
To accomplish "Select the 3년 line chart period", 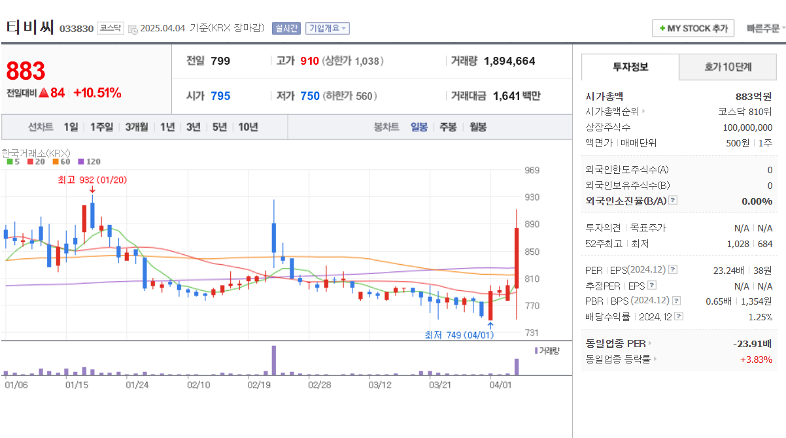I will [193, 127].
